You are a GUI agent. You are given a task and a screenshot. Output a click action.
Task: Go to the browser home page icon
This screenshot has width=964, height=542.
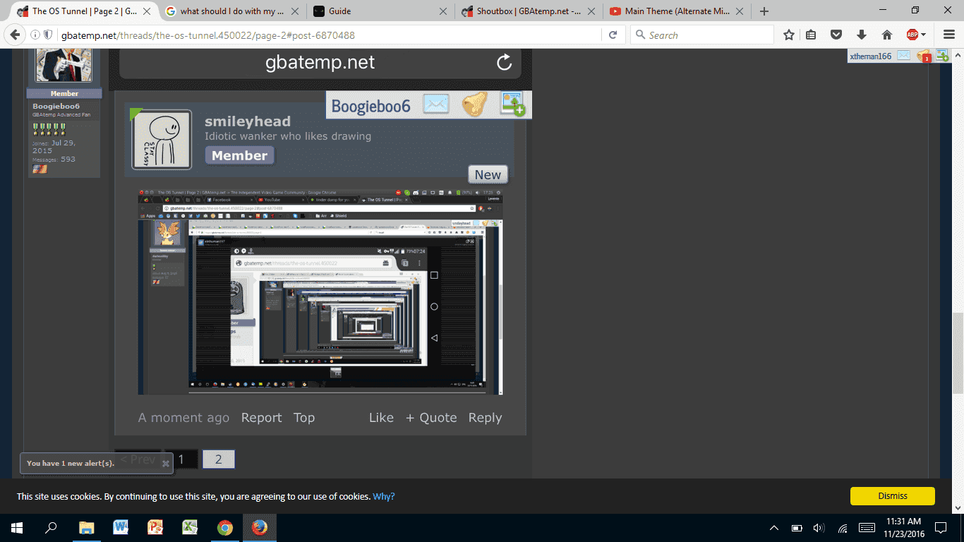click(x=887, y=35)
